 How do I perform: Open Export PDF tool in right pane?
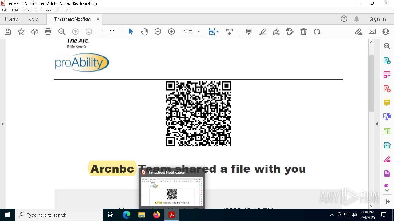[387, 60]
